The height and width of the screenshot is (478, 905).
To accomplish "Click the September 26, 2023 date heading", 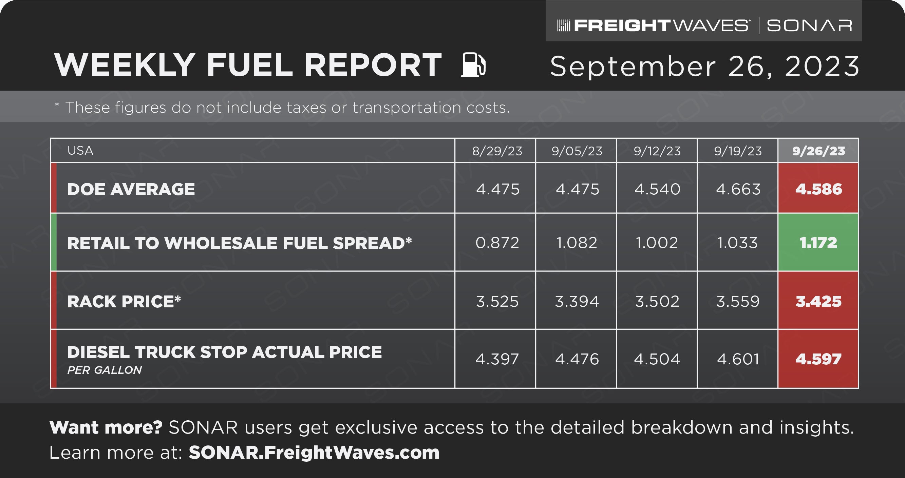I will pos(704,66).
